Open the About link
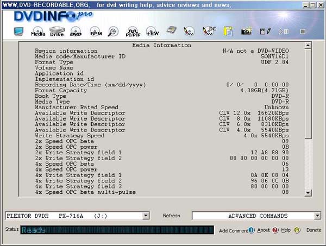 click(263, 230)
